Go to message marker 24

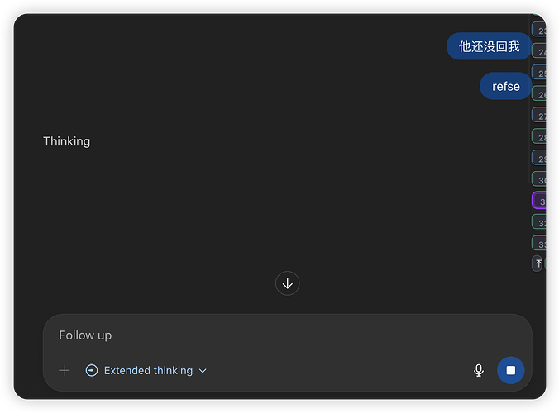click(539, 51)
